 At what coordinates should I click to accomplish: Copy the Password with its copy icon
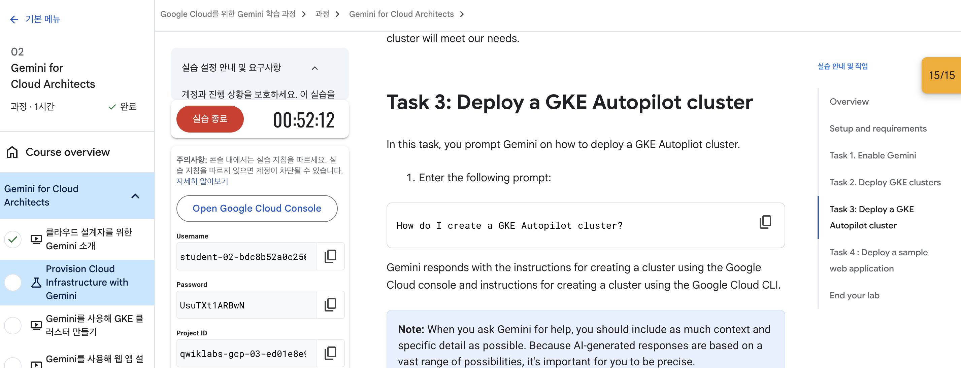tap(330, 305)
